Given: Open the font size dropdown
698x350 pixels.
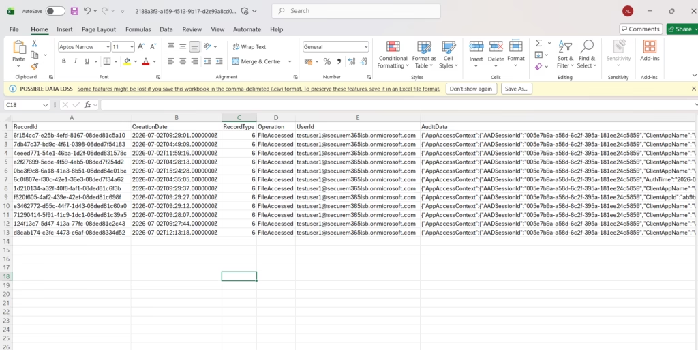Looking at the screenshot, I should tap(132, 47).
